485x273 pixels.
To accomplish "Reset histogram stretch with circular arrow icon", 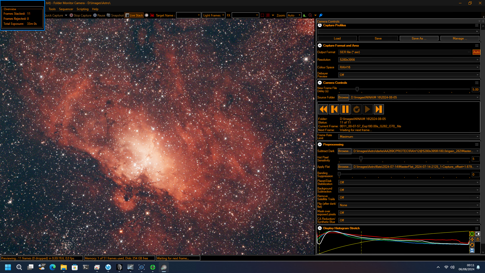I will point(472,245).
